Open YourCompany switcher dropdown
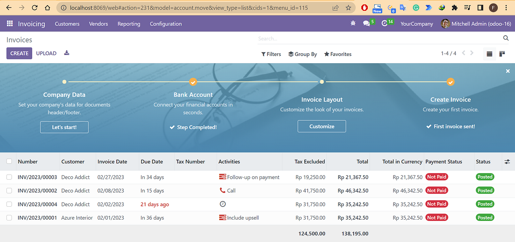515x242 pixels. (x=417, y=24)
